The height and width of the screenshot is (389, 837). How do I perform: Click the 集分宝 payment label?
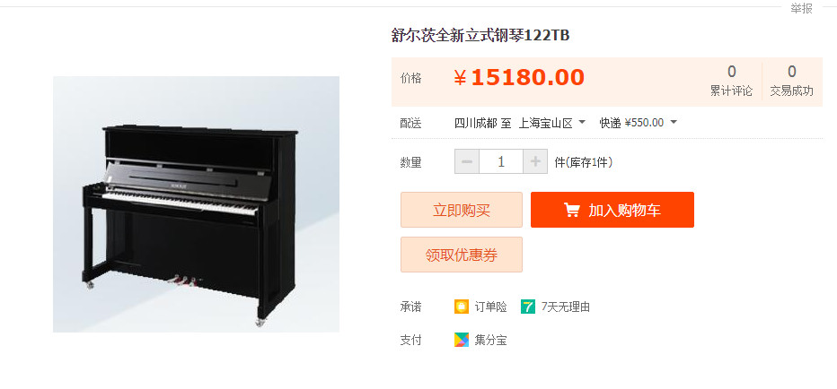pos(490,340)
